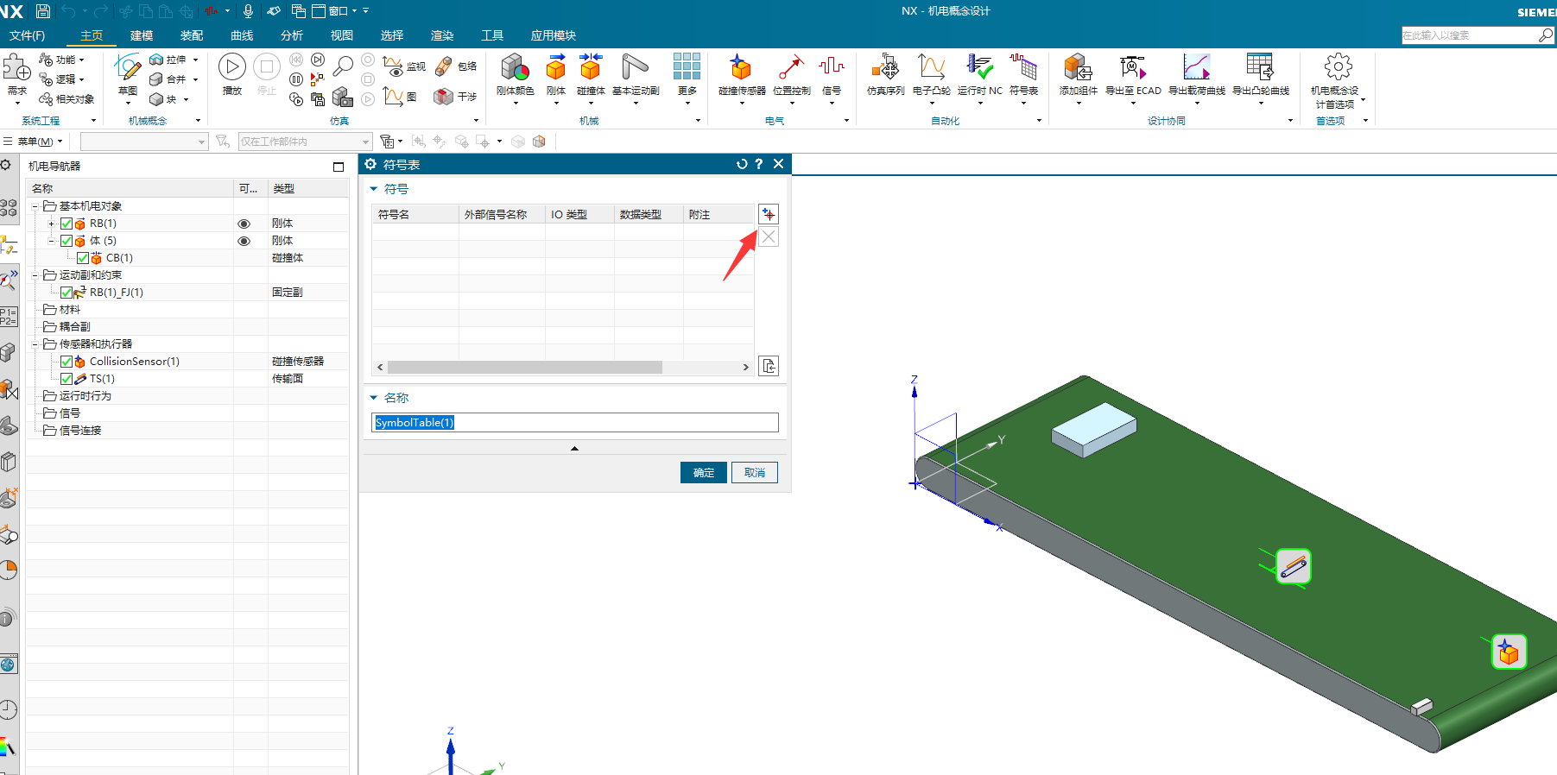Collapse the 基本机电对象 tree folder
1557x775 pixels.
[35, 206]
